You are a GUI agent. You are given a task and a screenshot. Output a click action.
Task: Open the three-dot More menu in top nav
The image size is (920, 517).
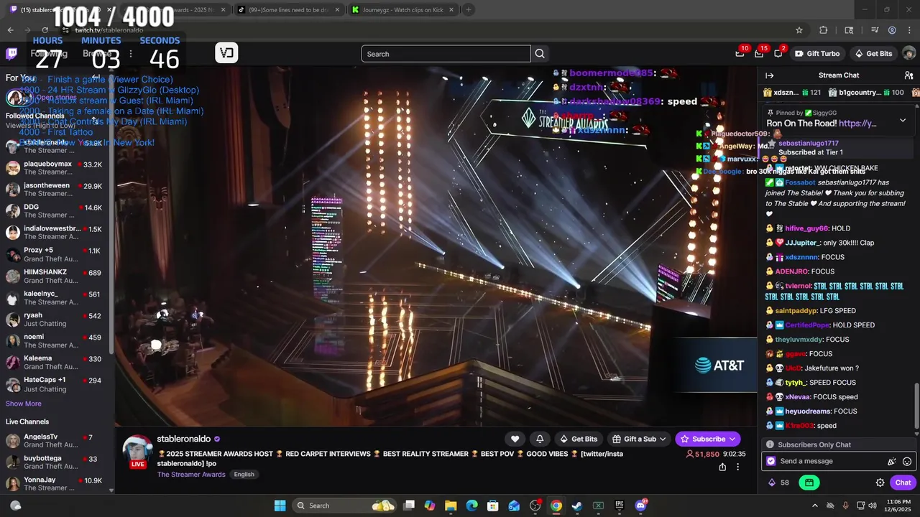pyautogui.click(x=130, y=54)
